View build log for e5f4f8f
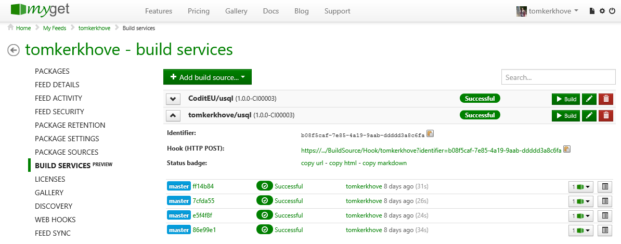Screen dimensions: 621x244 pyautogui.click(x=605, y=215)
